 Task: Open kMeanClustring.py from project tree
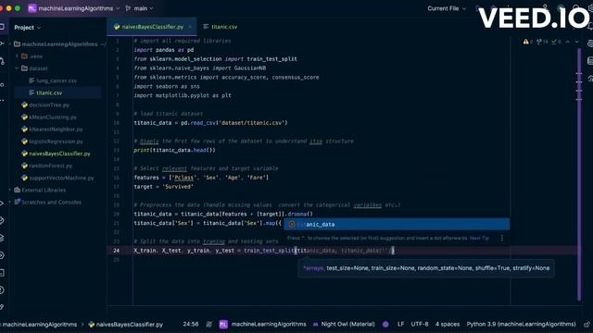pyautogui.click(x=49, y=117)
